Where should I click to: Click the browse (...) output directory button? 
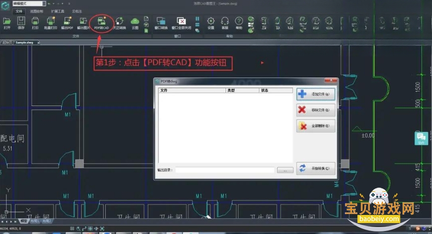285,170
